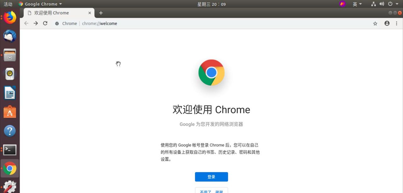Open Thunderbird mail from the dock
Viewport: 403px width, 193px height.
click(x=9, y=36)
